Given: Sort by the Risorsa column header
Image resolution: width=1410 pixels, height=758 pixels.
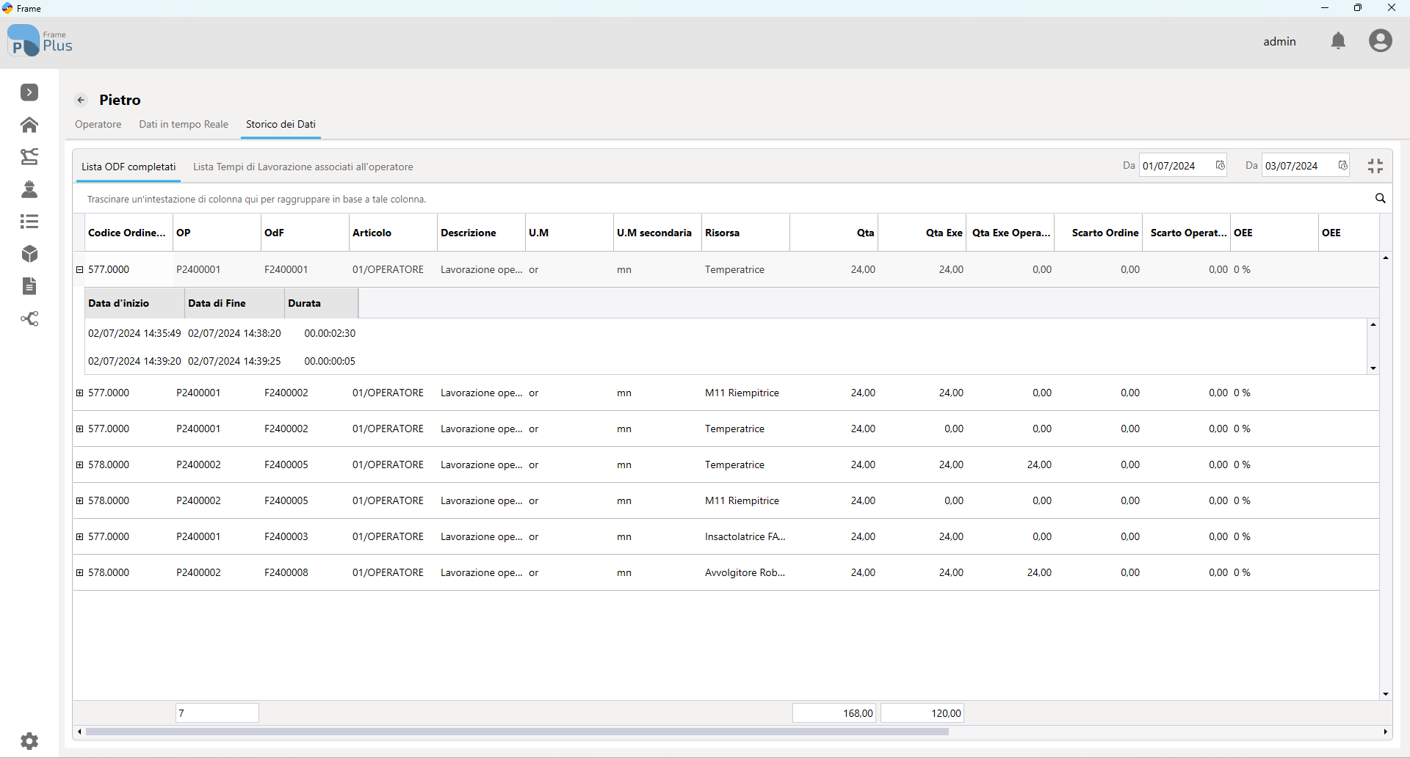Looking at the screenshot, I should pos(746,233).
